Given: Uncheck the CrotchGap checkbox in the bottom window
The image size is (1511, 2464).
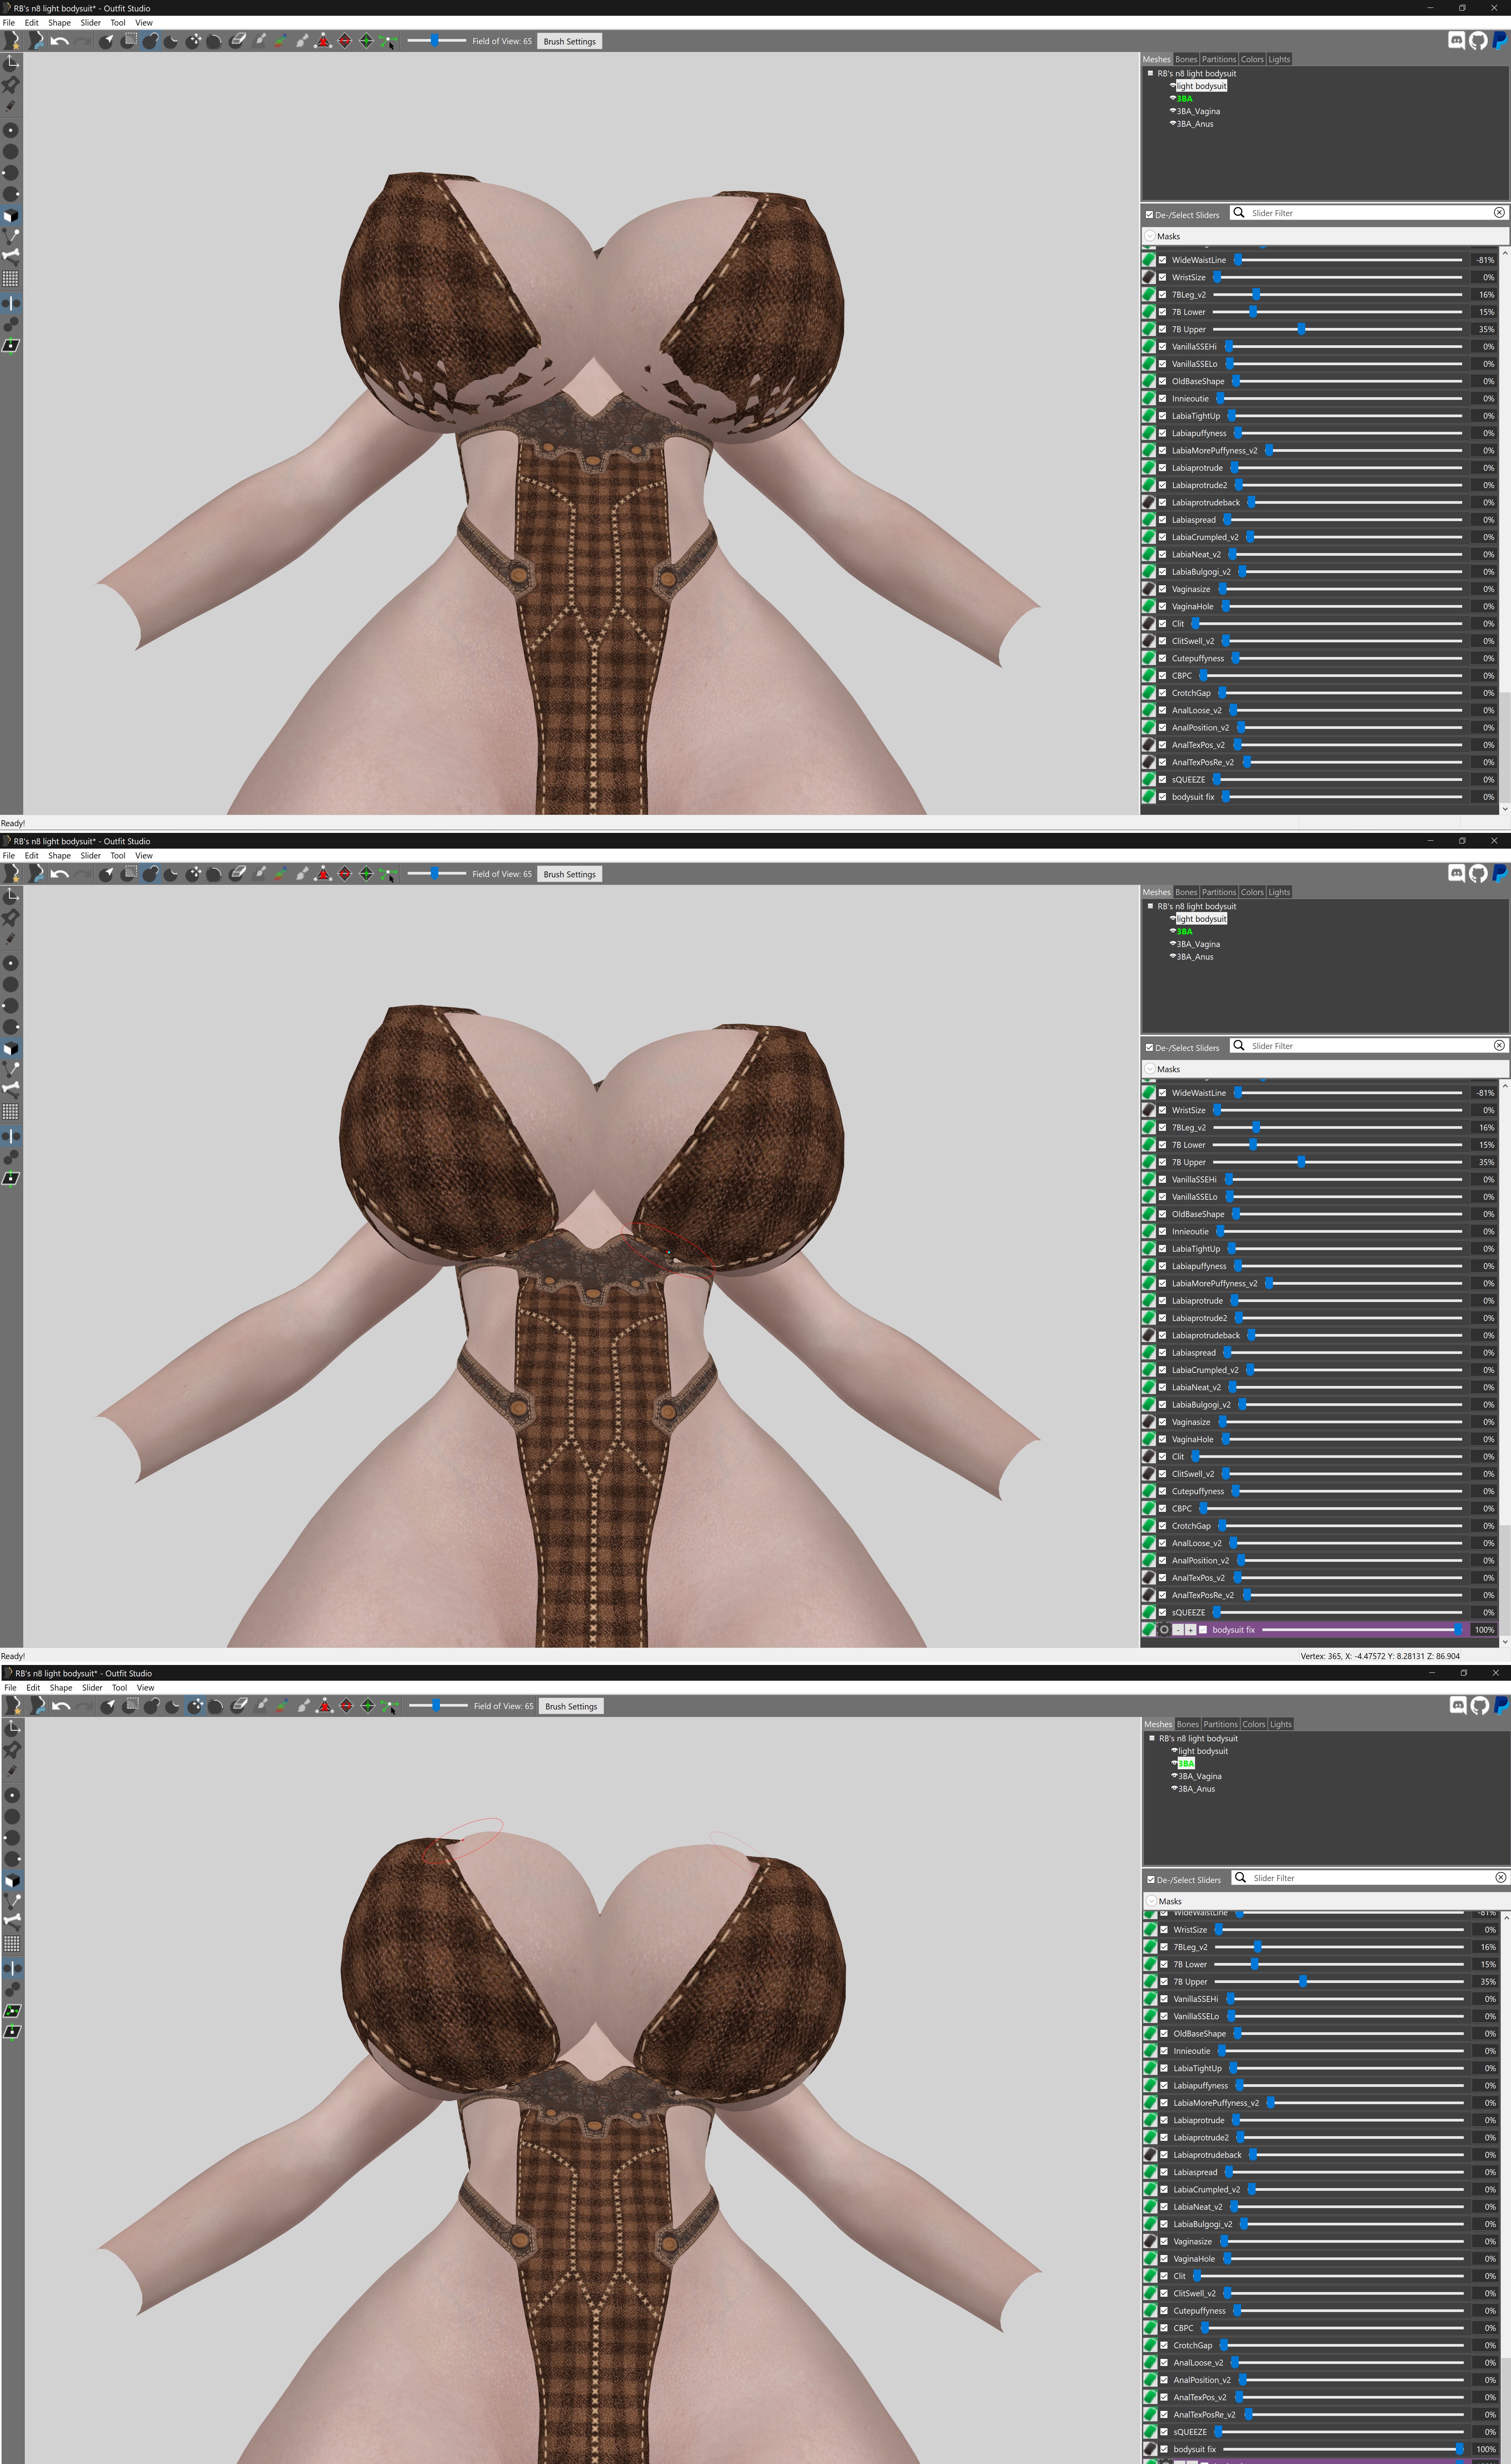Looking at the screenshot, I should tap(1164, 2345).
